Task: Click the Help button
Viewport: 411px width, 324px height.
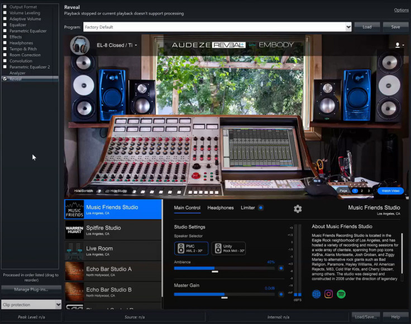Action: (x=395, y=317)
